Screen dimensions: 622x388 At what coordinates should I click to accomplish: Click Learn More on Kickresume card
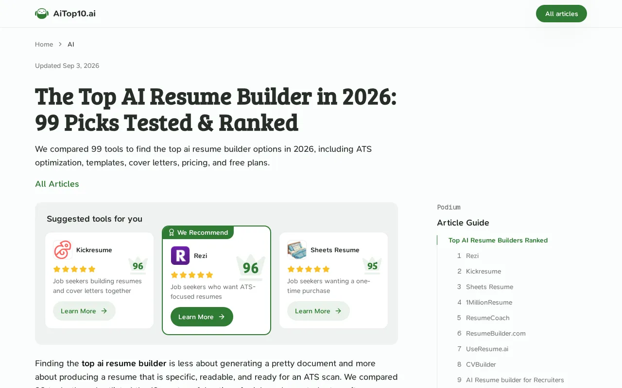[84, 311]
